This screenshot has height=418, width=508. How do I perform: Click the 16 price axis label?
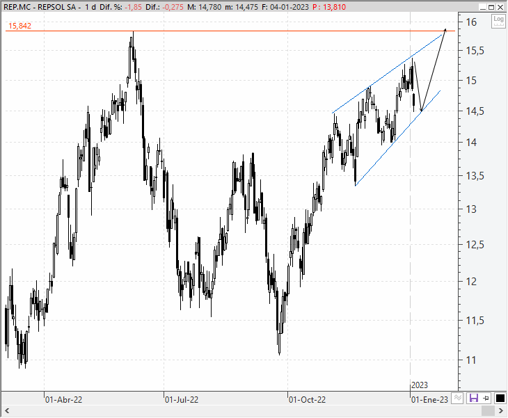pyautogui.click(x=471, y=22)
